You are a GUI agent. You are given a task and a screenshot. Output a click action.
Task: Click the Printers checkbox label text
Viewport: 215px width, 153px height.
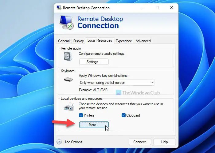click(89, 115)
